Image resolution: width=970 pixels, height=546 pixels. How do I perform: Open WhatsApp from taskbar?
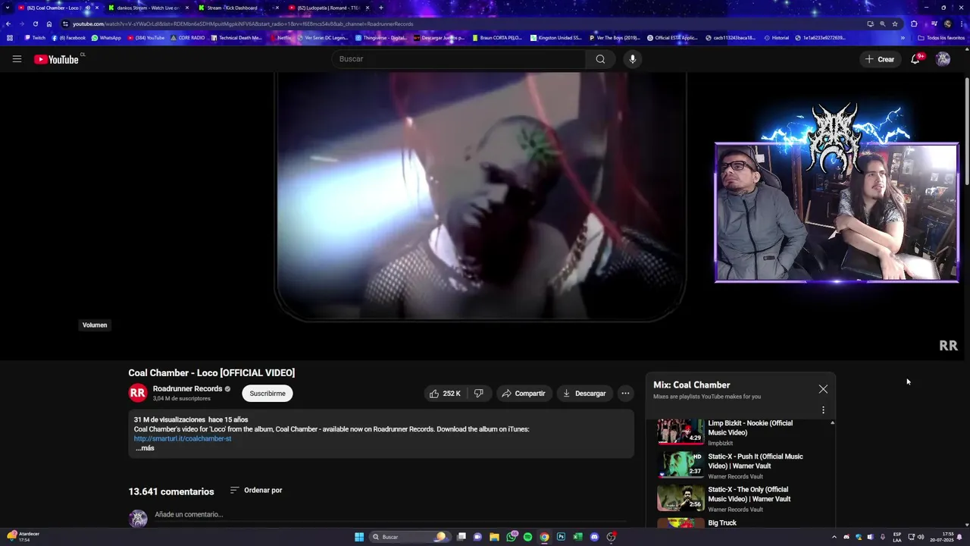512,537
